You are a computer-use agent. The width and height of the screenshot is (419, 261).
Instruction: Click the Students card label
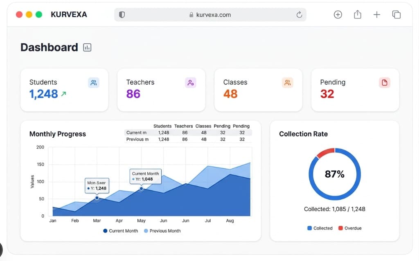click(43, 82)
